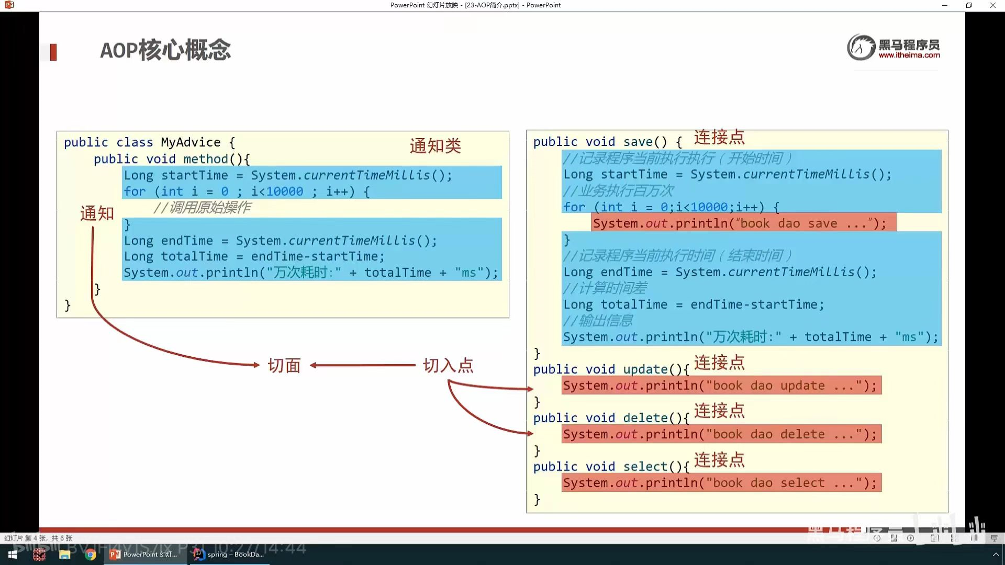The width and height of the screenshot is (1005, 565).
Task: Open the slideshow options menu icon in status bar
Action: tap(894, 538)
